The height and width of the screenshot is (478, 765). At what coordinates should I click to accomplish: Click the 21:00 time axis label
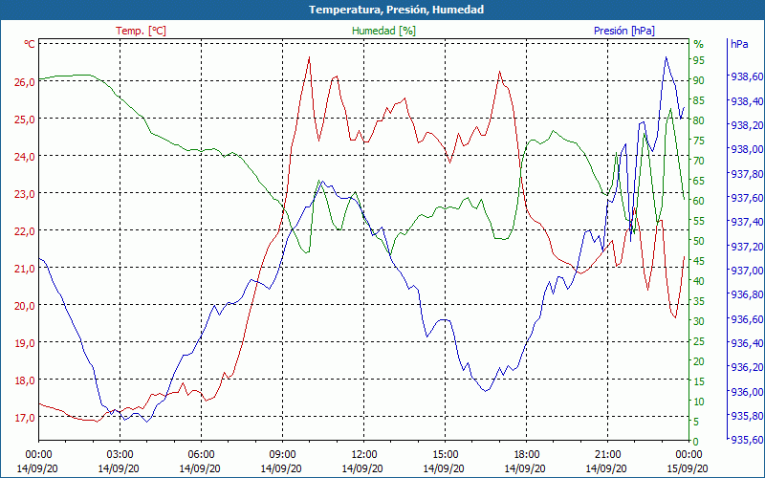[608, 455]
